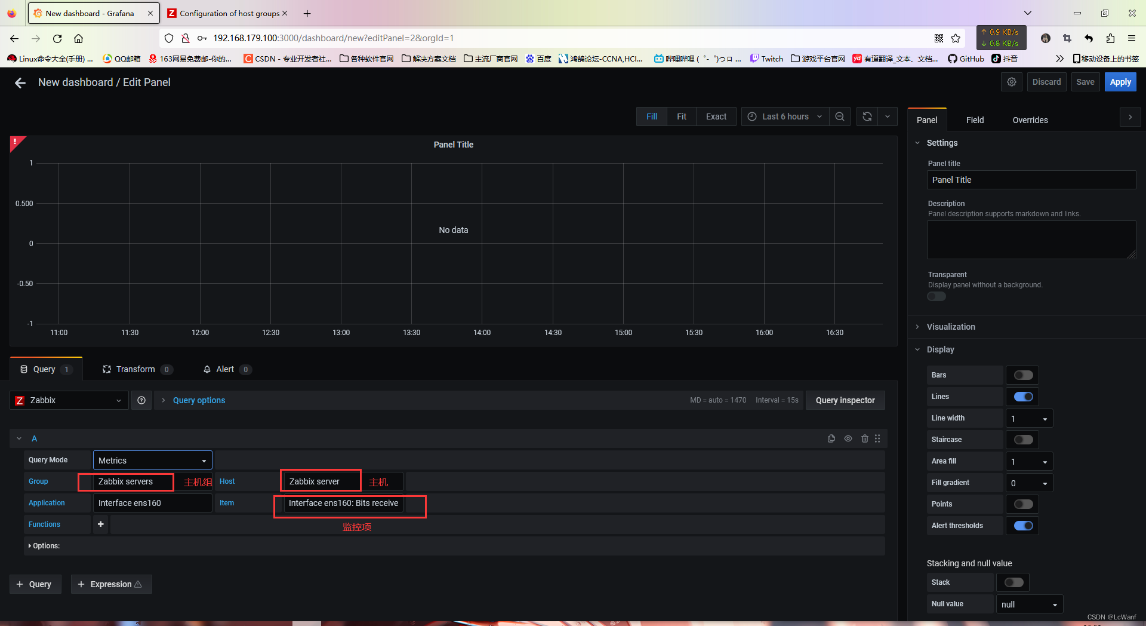Grab the query A drag handle icon
This screenshot has width=1146, height=626.
click(877, 438)
